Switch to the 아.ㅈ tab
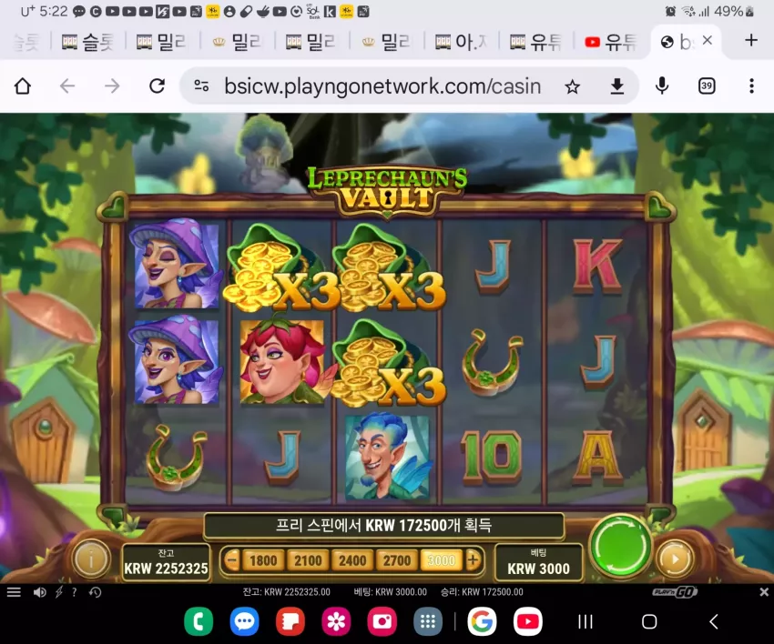 click(461, 43)
